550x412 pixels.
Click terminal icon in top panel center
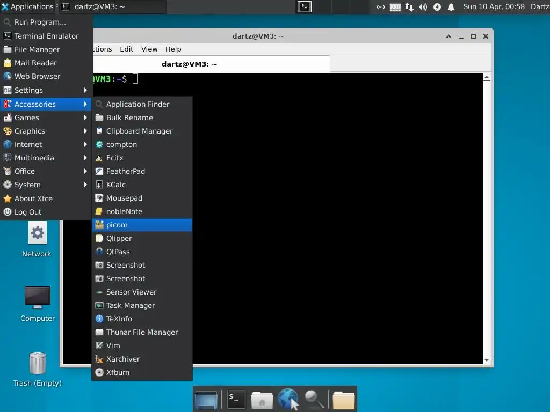(305, 6)
